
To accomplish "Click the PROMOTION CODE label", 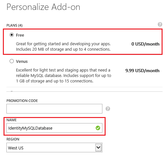I will tap(22, 101).
